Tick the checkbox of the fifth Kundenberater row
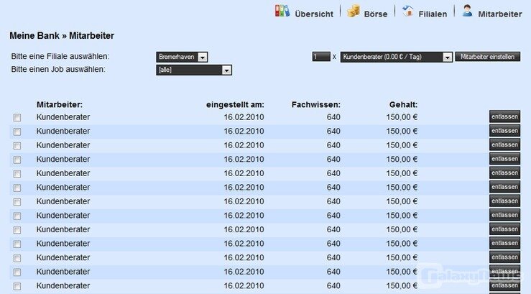531x294 pixels. tap(17, 174)
